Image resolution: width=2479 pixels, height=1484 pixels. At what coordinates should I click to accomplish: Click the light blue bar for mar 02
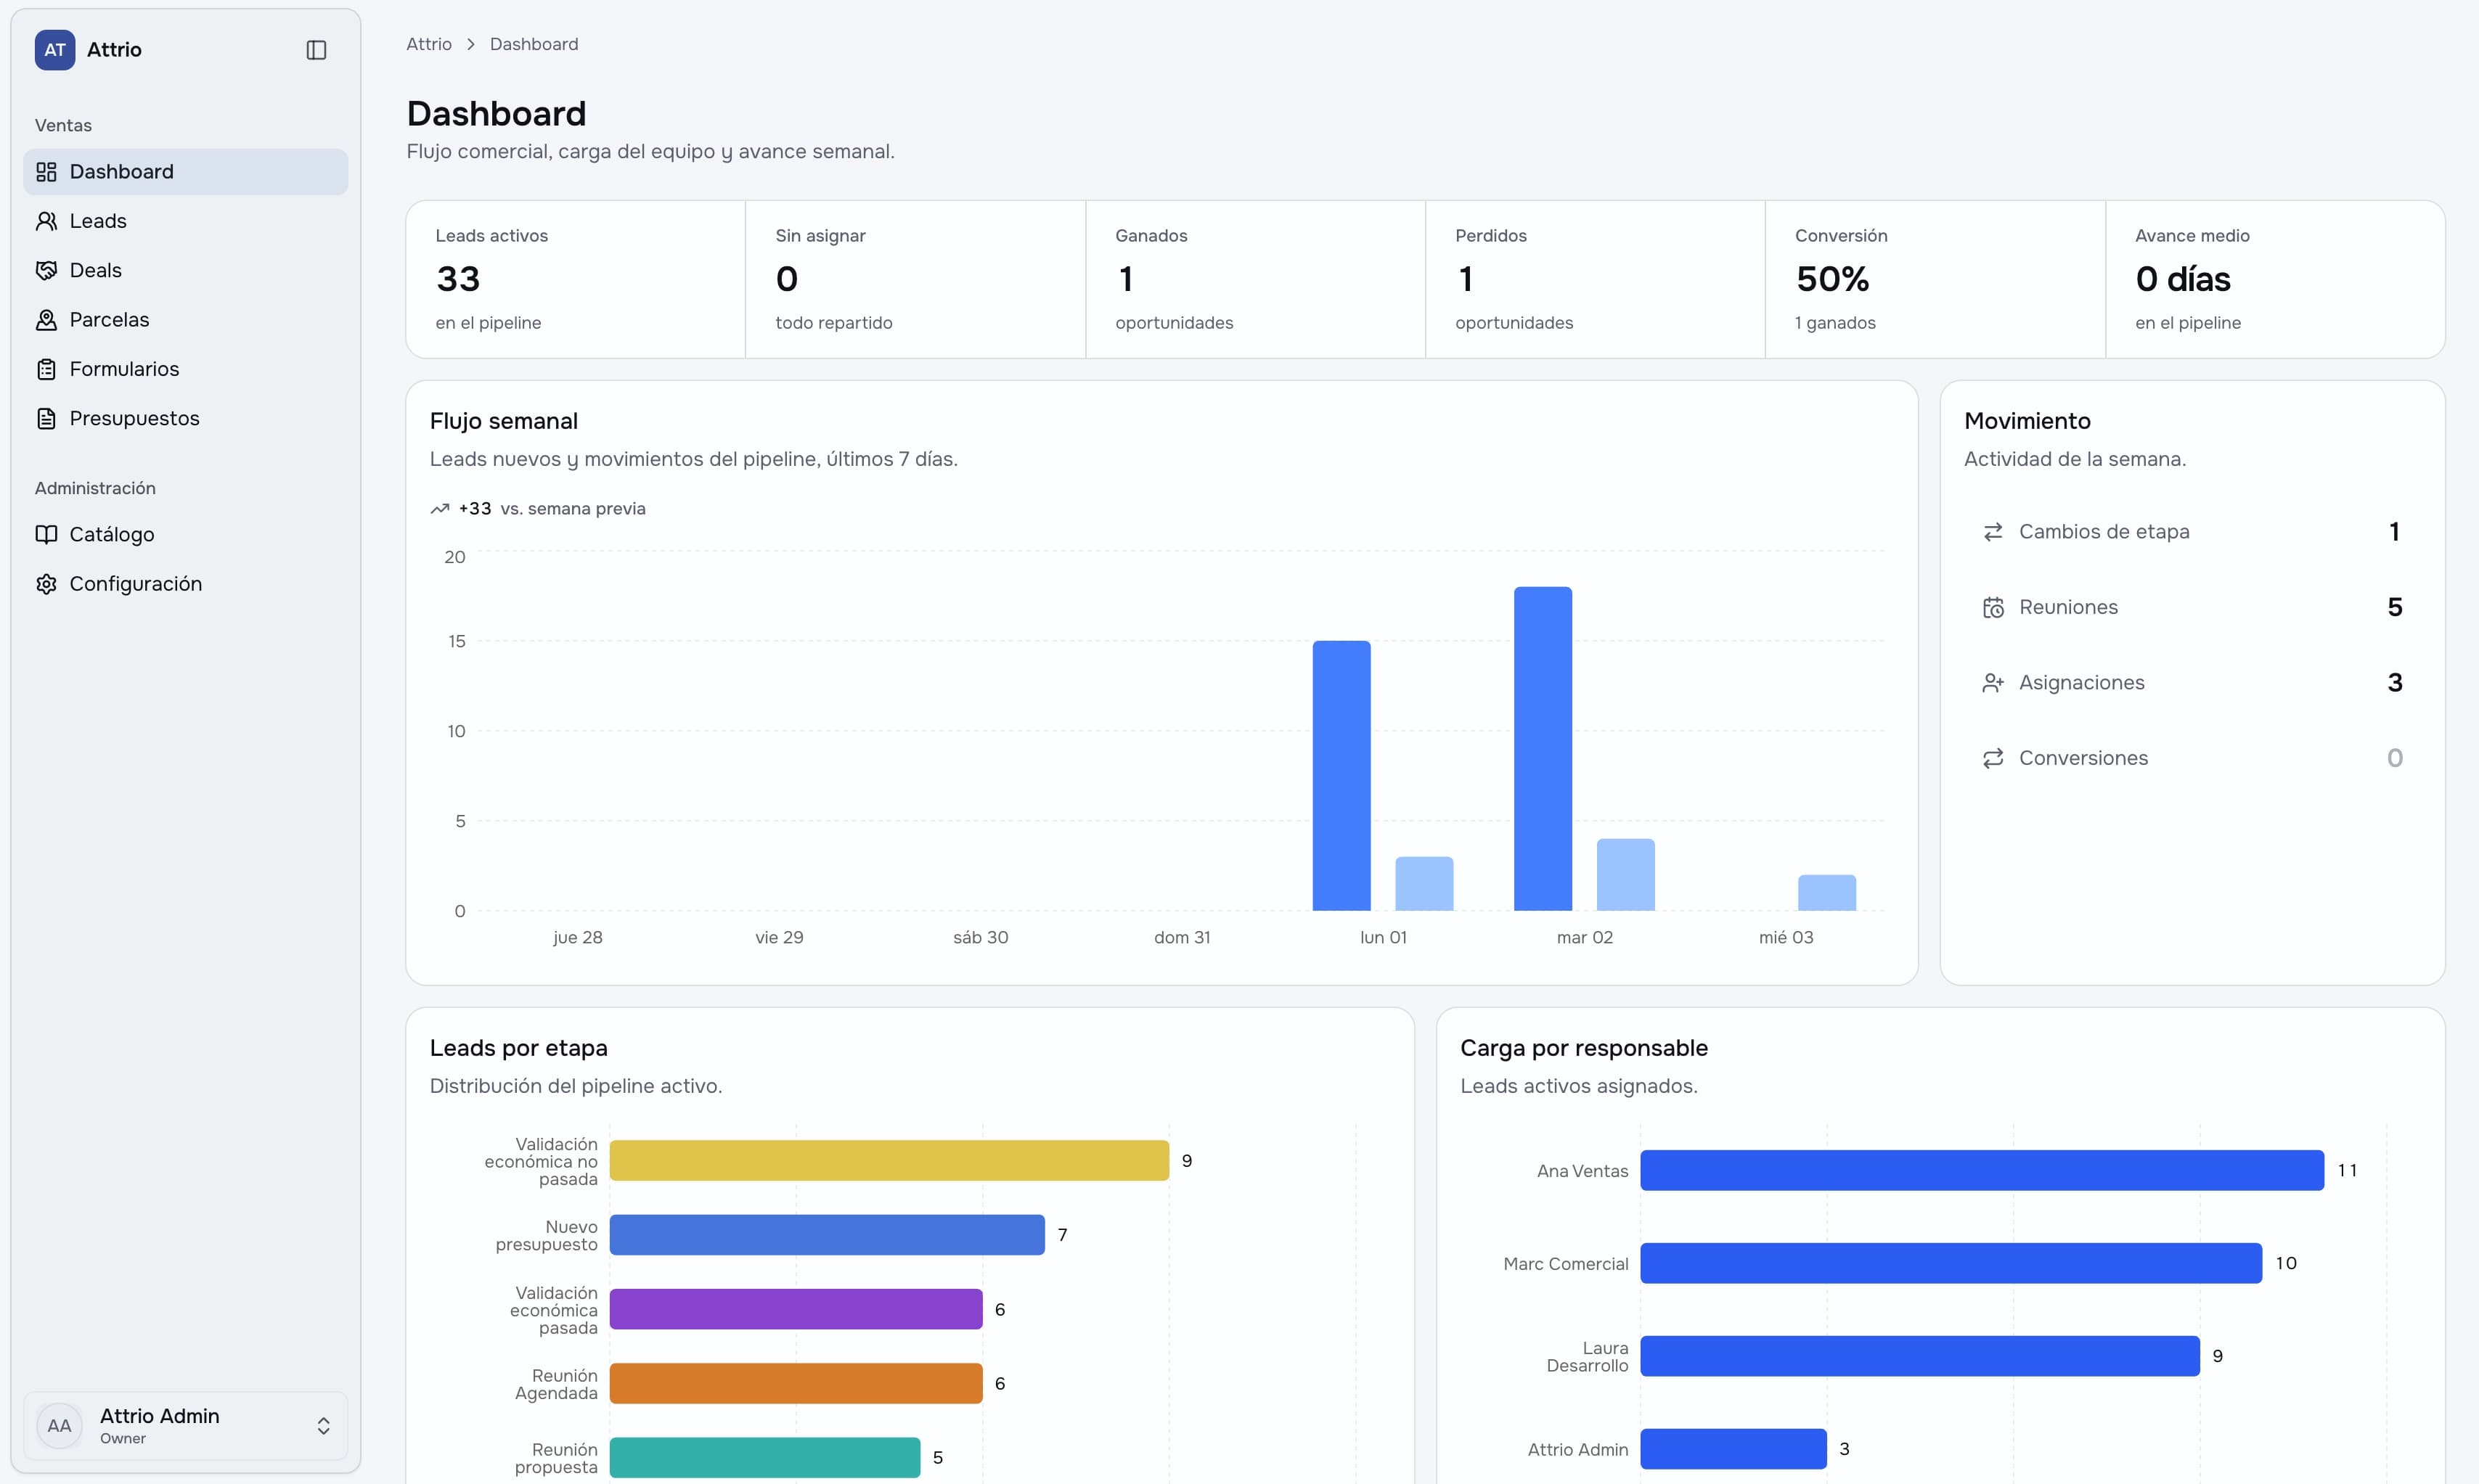tap(1626, 875)
